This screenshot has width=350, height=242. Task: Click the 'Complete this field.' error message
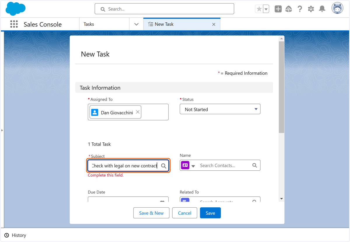tap(106, 175)
